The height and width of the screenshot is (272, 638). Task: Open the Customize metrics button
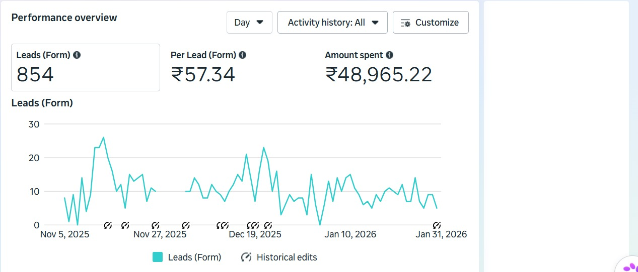coord(431,23)
